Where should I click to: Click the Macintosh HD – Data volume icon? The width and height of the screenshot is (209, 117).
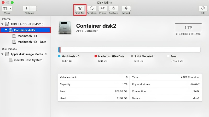(x=14, y=42)
